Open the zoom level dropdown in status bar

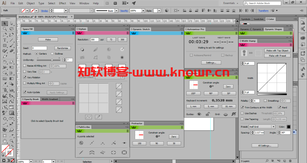(31, 161)
